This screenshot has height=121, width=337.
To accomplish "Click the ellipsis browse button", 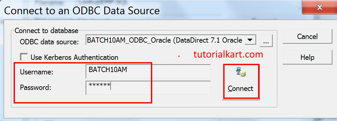I will coord(266,41).
